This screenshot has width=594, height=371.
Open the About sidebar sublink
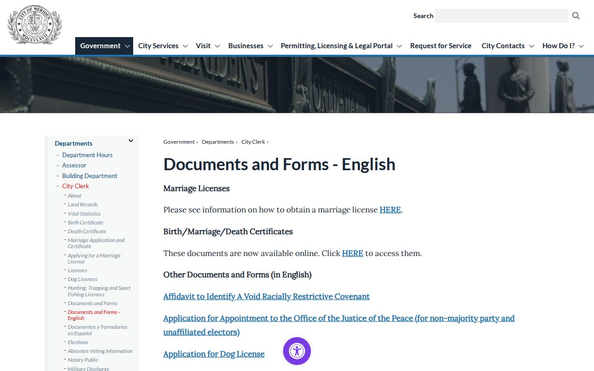coord(74,196)
